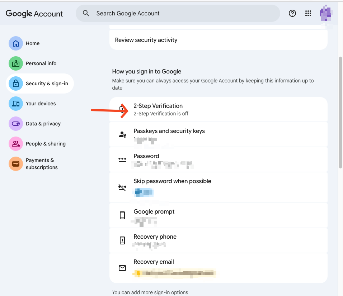
Task: Click the page vertical scrollbar
Action: coord(340,111)
